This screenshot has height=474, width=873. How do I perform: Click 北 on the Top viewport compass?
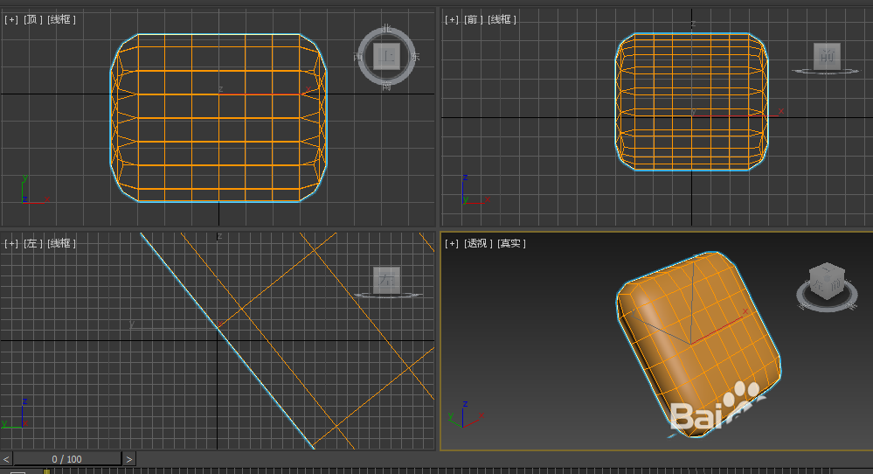point(387,28)
